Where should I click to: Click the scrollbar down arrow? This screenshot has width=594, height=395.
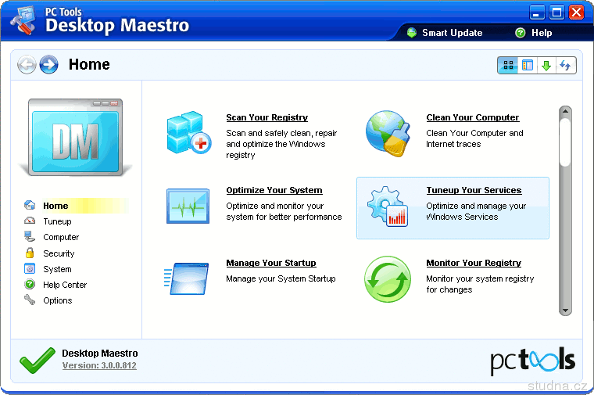click(565, 311)
